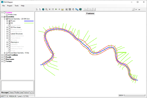Expand the Lateral Structures node
The image size is (147, 98).
click(x=7, y=34)
